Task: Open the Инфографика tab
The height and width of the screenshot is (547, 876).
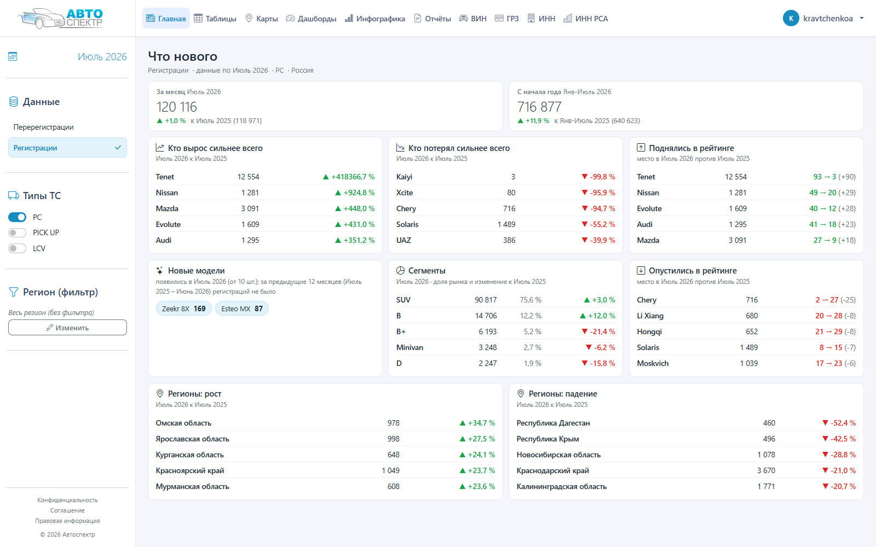Action: [375, 18]
